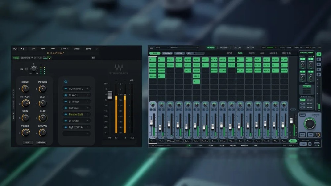
Task: Mute the Vox 1 channel with M
Action: 151,109
